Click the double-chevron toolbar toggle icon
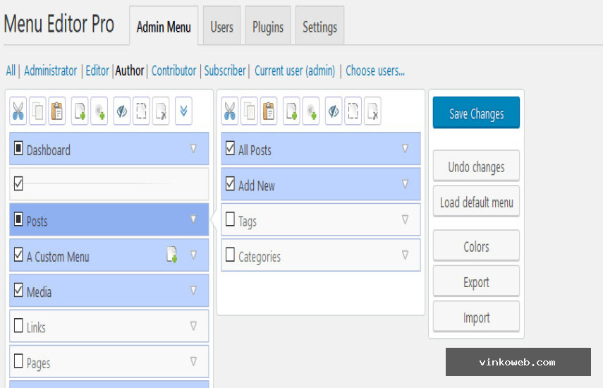Screen dimensions: 603x388 pos(183,111)
